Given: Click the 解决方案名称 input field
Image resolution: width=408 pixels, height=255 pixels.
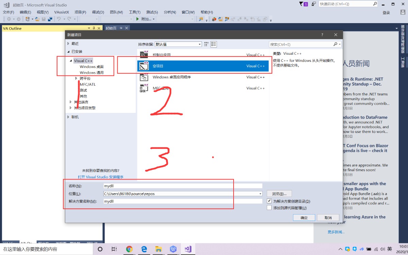Looking at the screenshot, I should pos(183,201).
